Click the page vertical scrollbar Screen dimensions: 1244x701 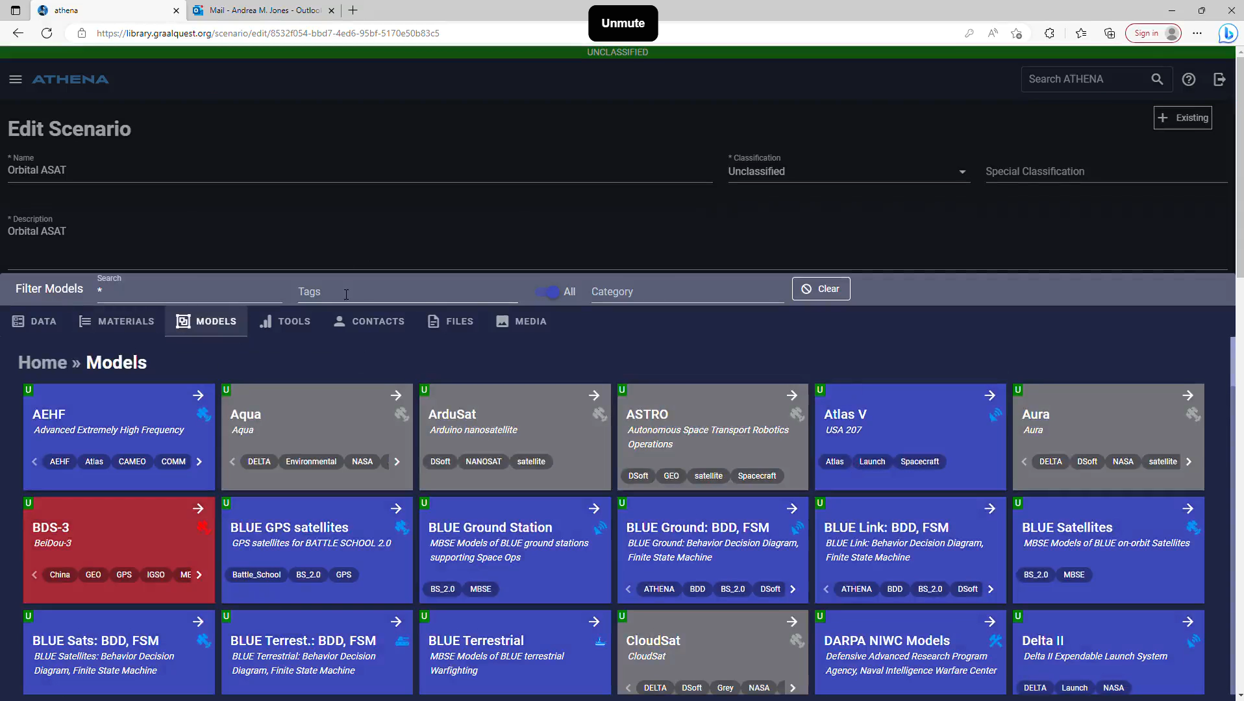(1240, 169)
